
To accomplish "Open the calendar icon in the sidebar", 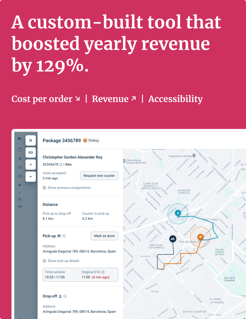I will point(20,150).
